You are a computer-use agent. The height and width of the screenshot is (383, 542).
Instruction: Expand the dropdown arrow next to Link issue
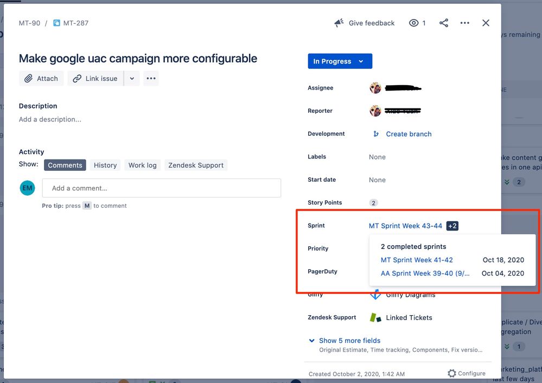[132, 79]
